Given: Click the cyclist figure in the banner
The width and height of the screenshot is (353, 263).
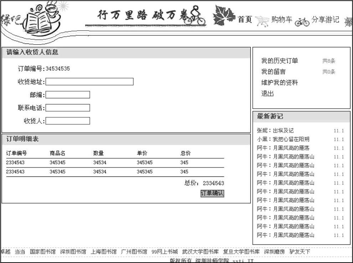Looking at the screenshot, I should point(195,15).
